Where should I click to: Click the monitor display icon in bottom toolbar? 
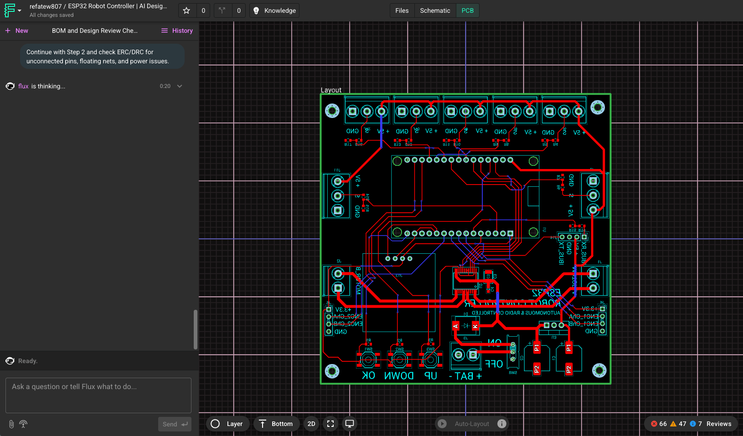point(350,424)
